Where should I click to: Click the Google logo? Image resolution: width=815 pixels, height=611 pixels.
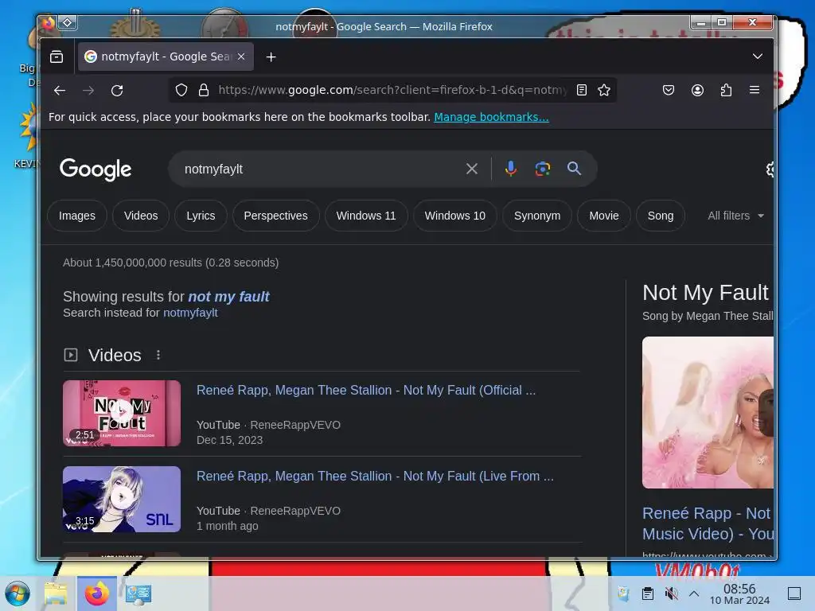pos(96,169)
